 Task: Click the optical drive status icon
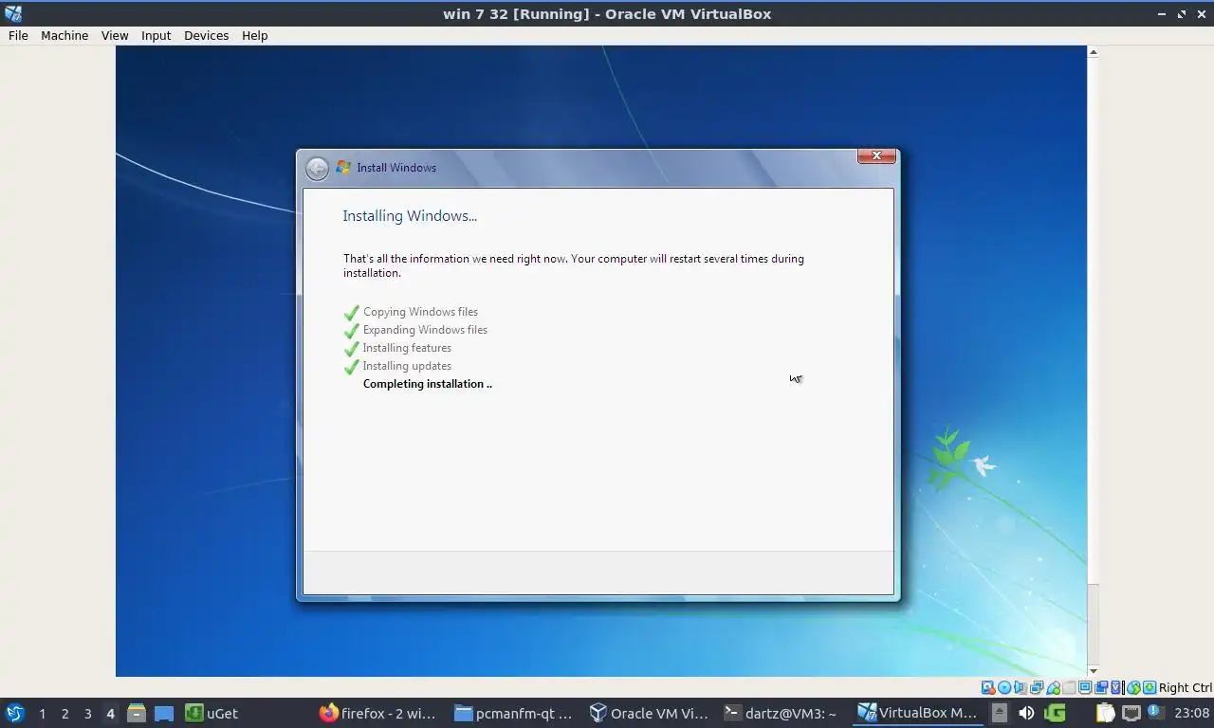(x=1004, y=687)
